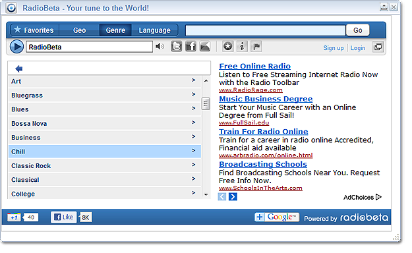Screen dimensions: 412x253
Task: Open Music Business Degree ad link
Action: click(x=266, y=99)
